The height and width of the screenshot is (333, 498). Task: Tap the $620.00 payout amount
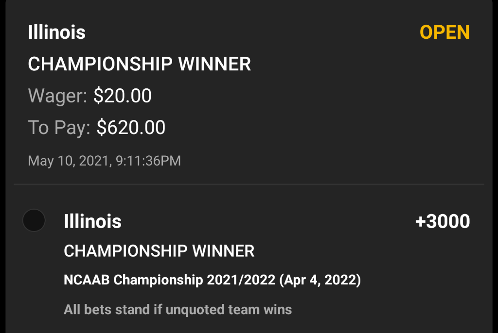(131, 127)
